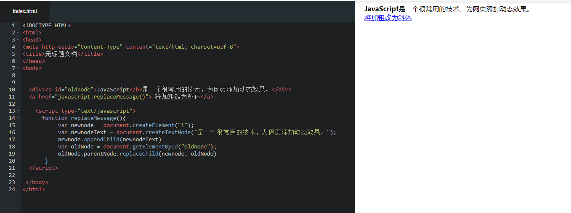Click line number 24 in the gutter
This screenshot has height=213, width=571.
[x=12, y=190]
